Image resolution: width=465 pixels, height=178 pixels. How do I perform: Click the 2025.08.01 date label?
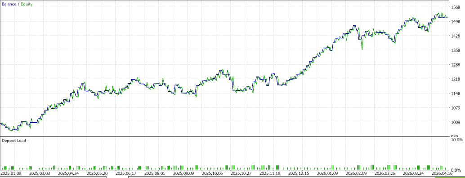pos(154,173)
